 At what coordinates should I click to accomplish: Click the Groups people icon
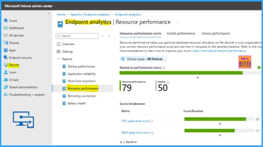click(6, 80)
